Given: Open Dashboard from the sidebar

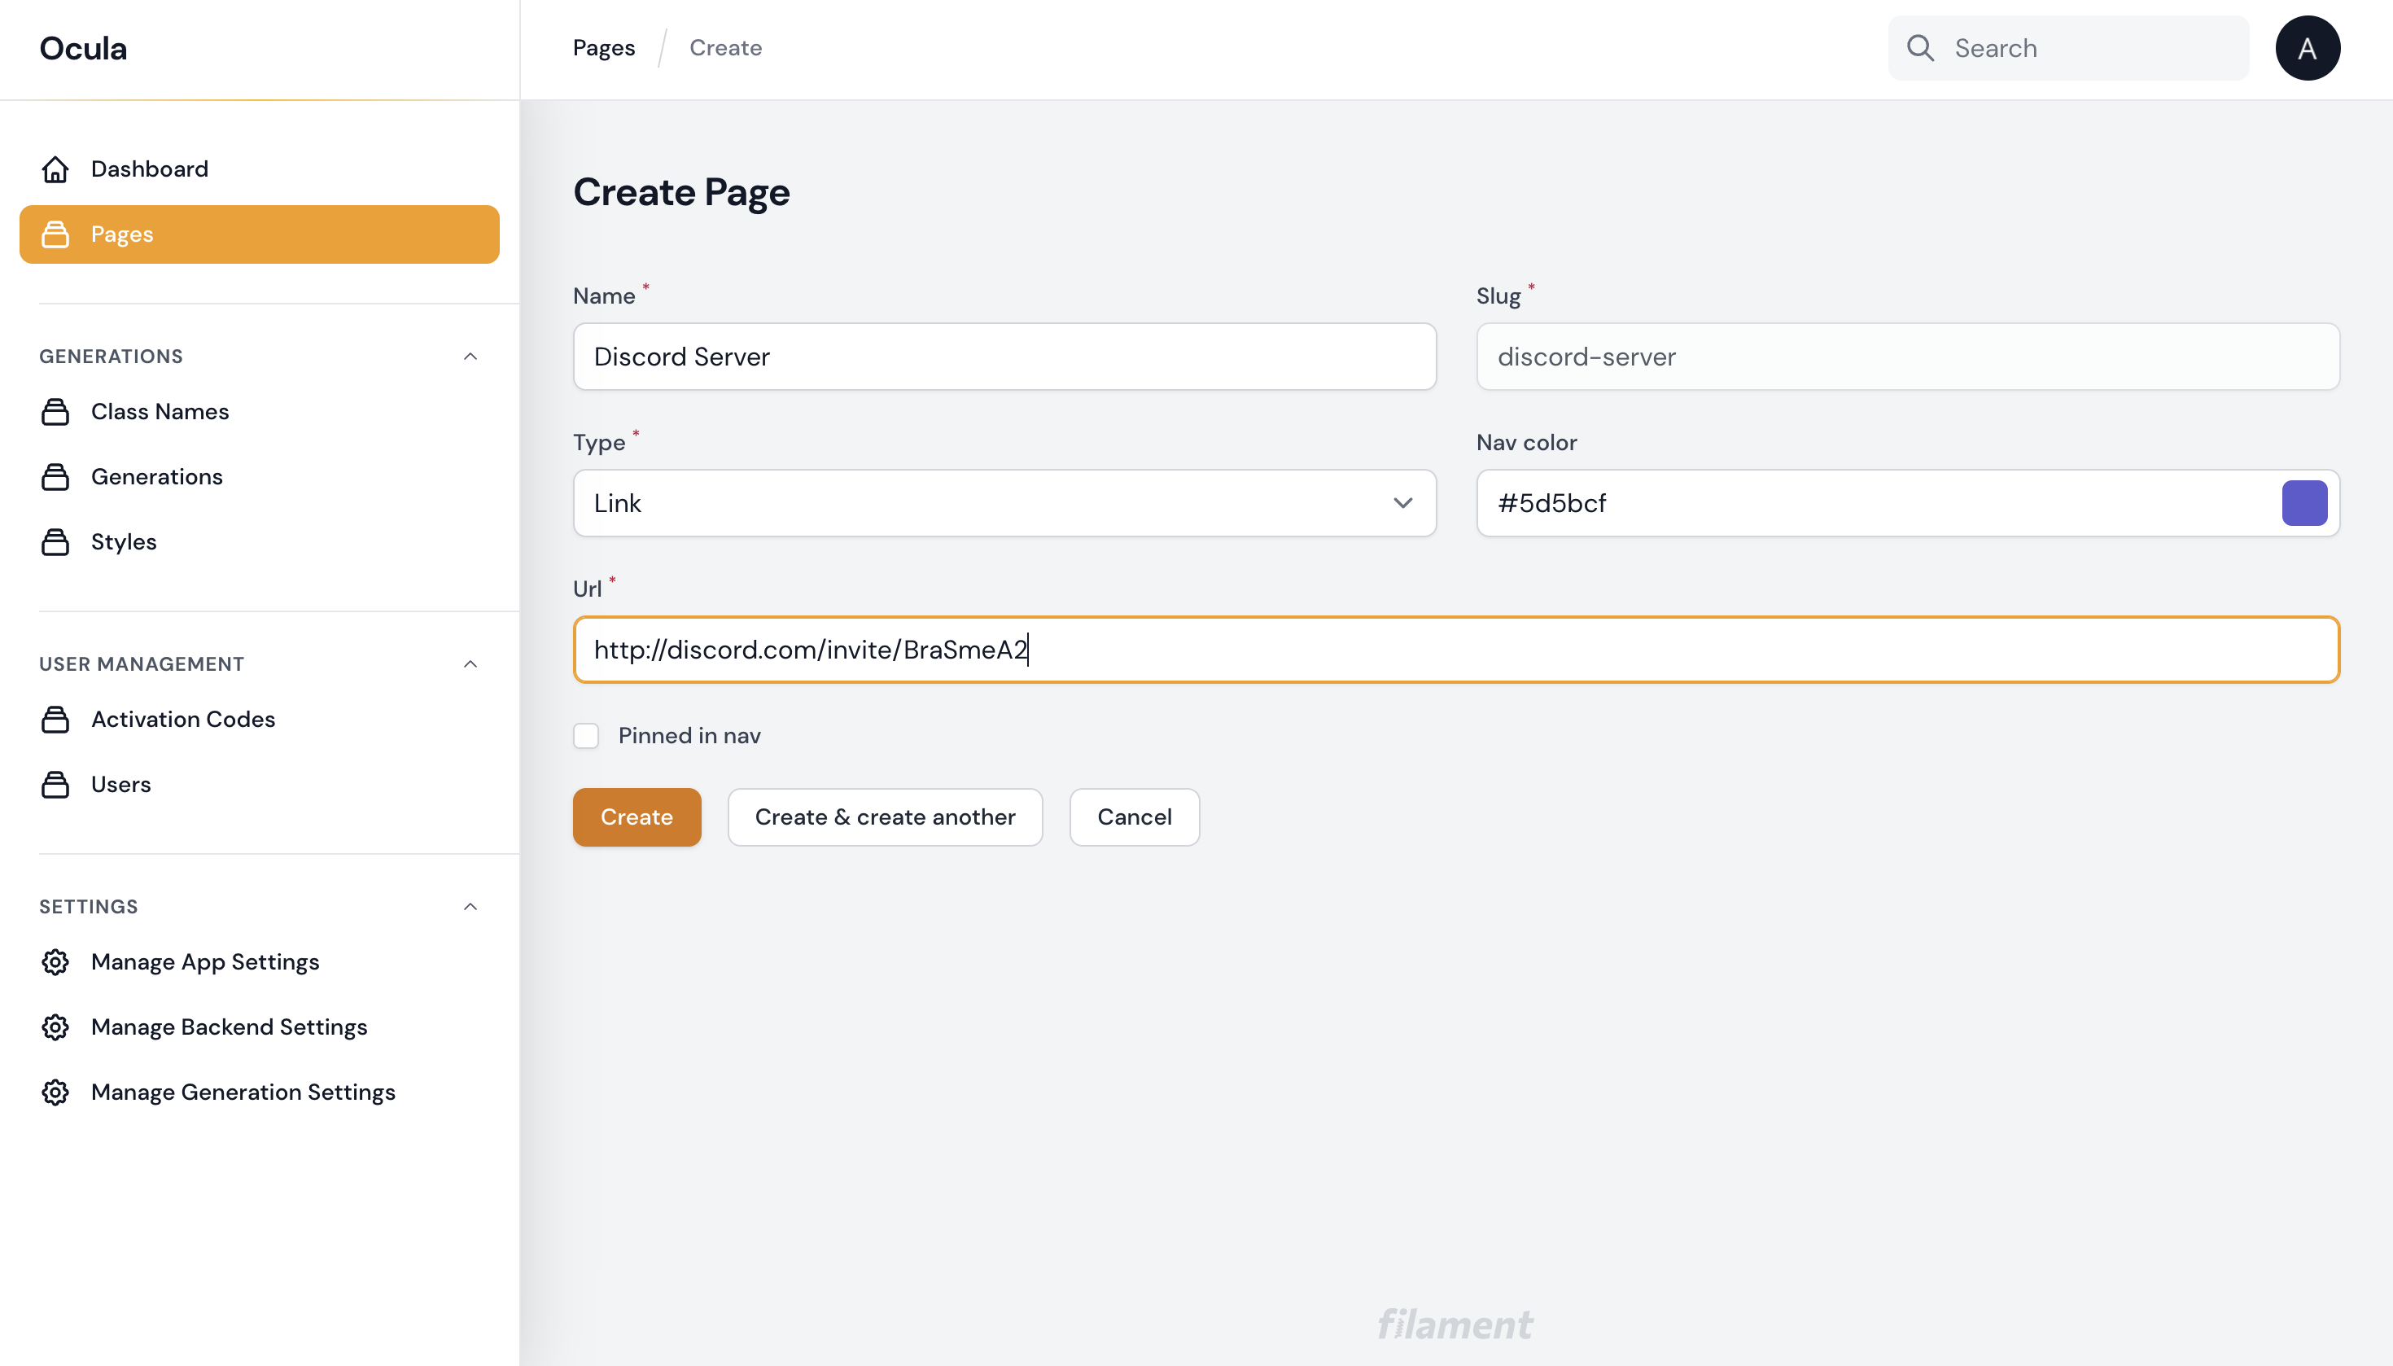Looking at the screenshot, I should 259,169.
